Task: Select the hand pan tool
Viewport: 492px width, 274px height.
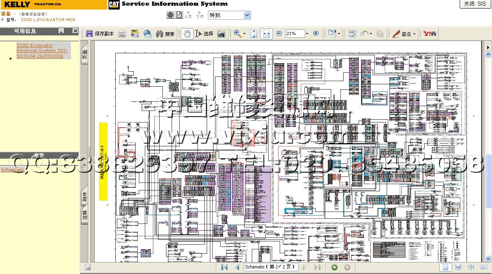Action: (187, 34)
